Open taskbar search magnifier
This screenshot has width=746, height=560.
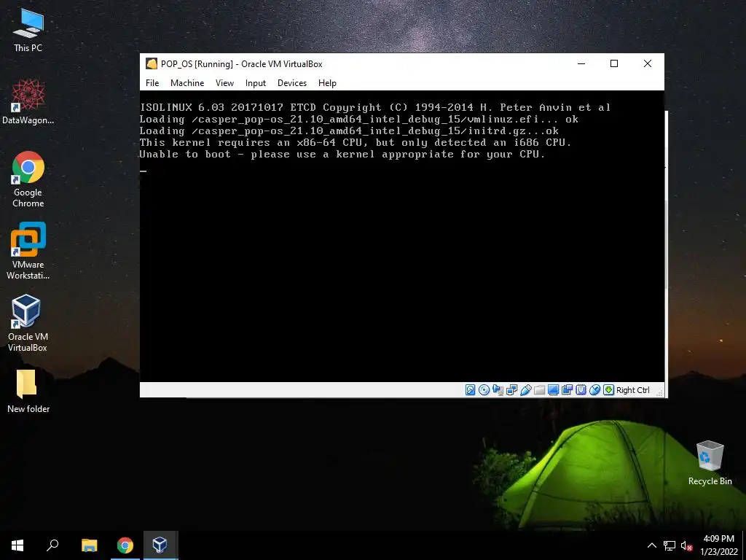pos(52,545)
